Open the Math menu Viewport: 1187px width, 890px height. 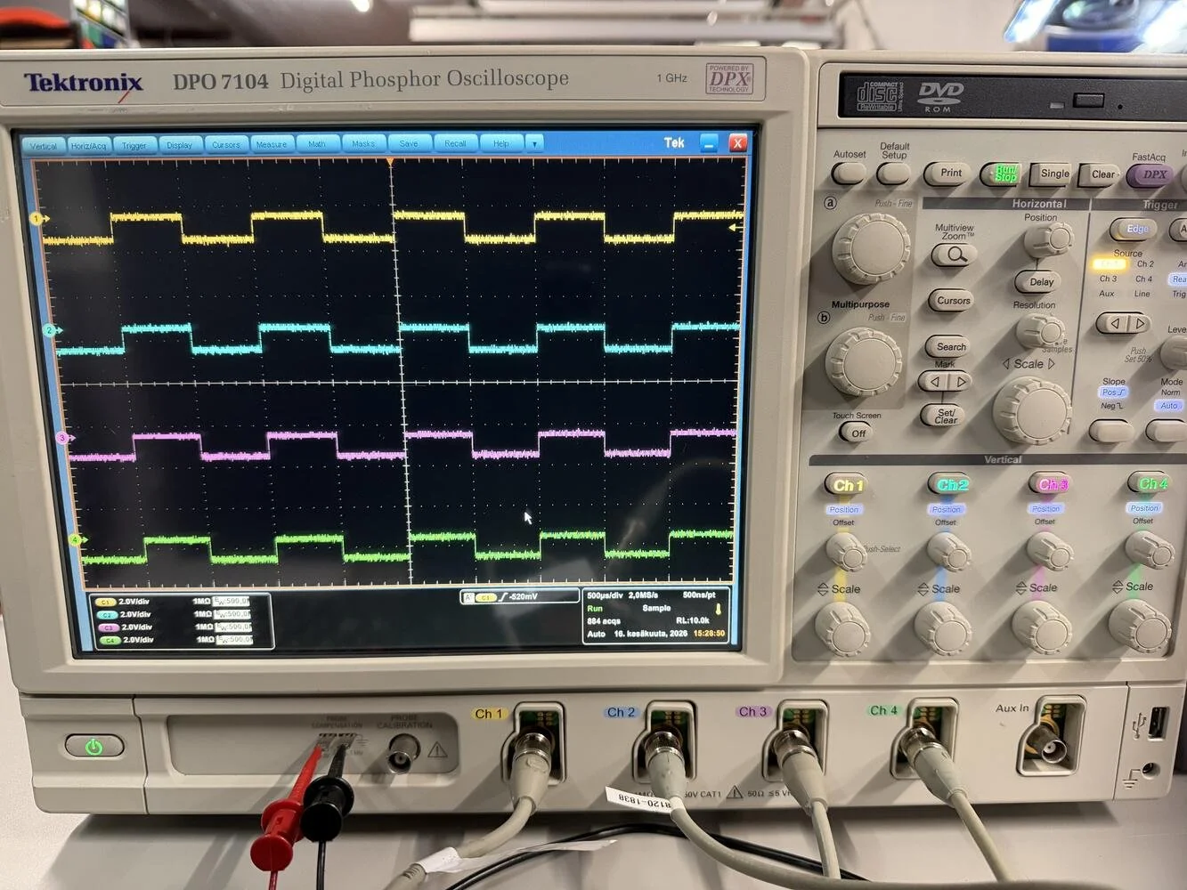tap(317, 143)
